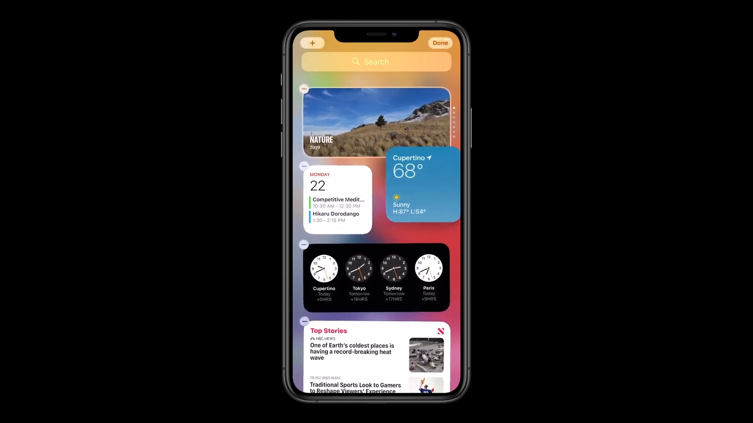Screen dimensions: 753x423
Task: Tap the Tokyo clock icon in World Clock
Action: tap(359, 268)
